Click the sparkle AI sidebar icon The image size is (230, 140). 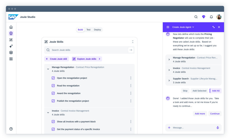coord(11,46)
